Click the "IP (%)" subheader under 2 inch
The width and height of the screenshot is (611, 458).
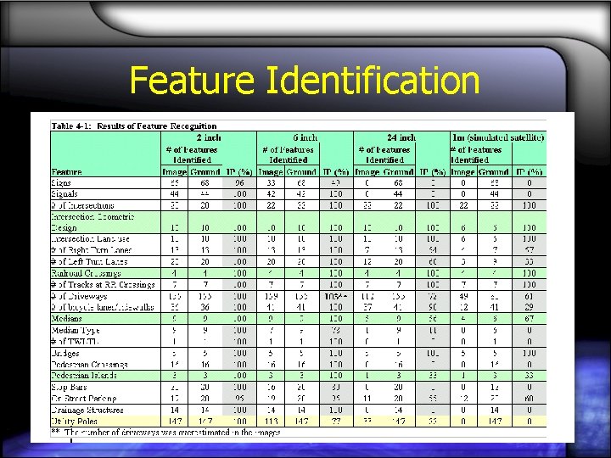click(239, 171)
